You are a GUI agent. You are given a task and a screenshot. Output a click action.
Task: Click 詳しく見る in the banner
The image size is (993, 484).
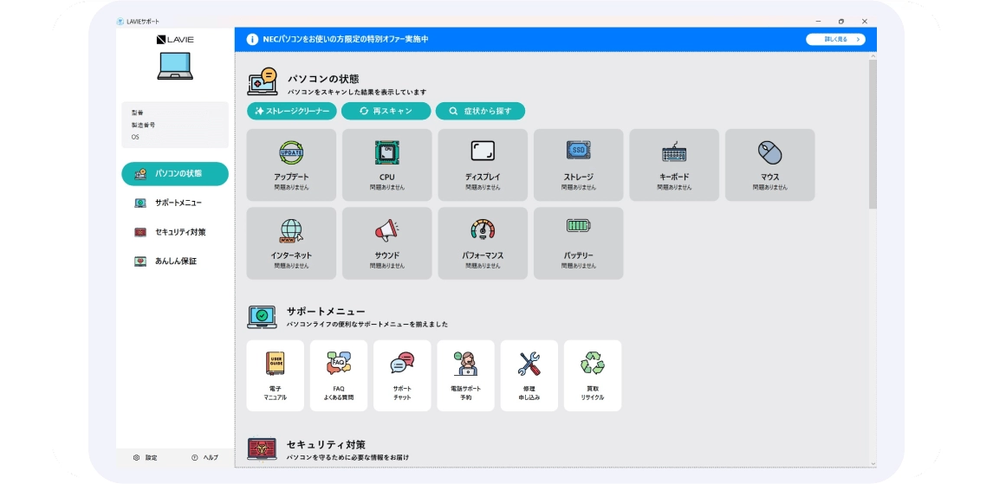(835, 39)
